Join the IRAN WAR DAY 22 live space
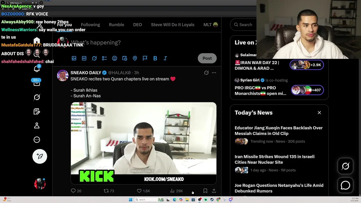361x203 pixels. tap(257, 65)
